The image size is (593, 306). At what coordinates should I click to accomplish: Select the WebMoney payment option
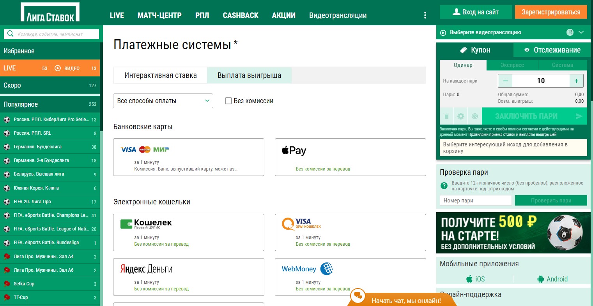[350, 277]
